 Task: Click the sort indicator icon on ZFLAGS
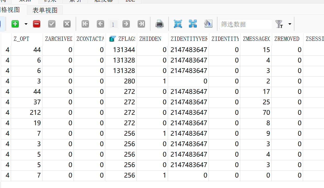(113, 39)
